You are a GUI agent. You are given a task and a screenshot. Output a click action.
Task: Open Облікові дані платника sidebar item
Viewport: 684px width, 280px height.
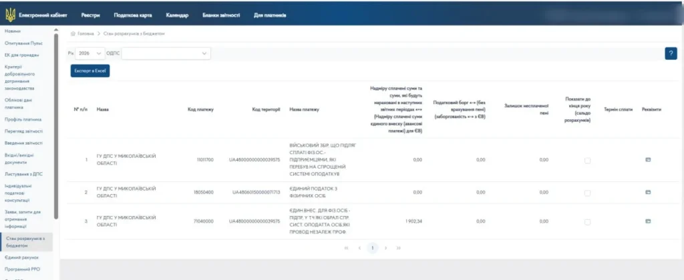point(17,103)
